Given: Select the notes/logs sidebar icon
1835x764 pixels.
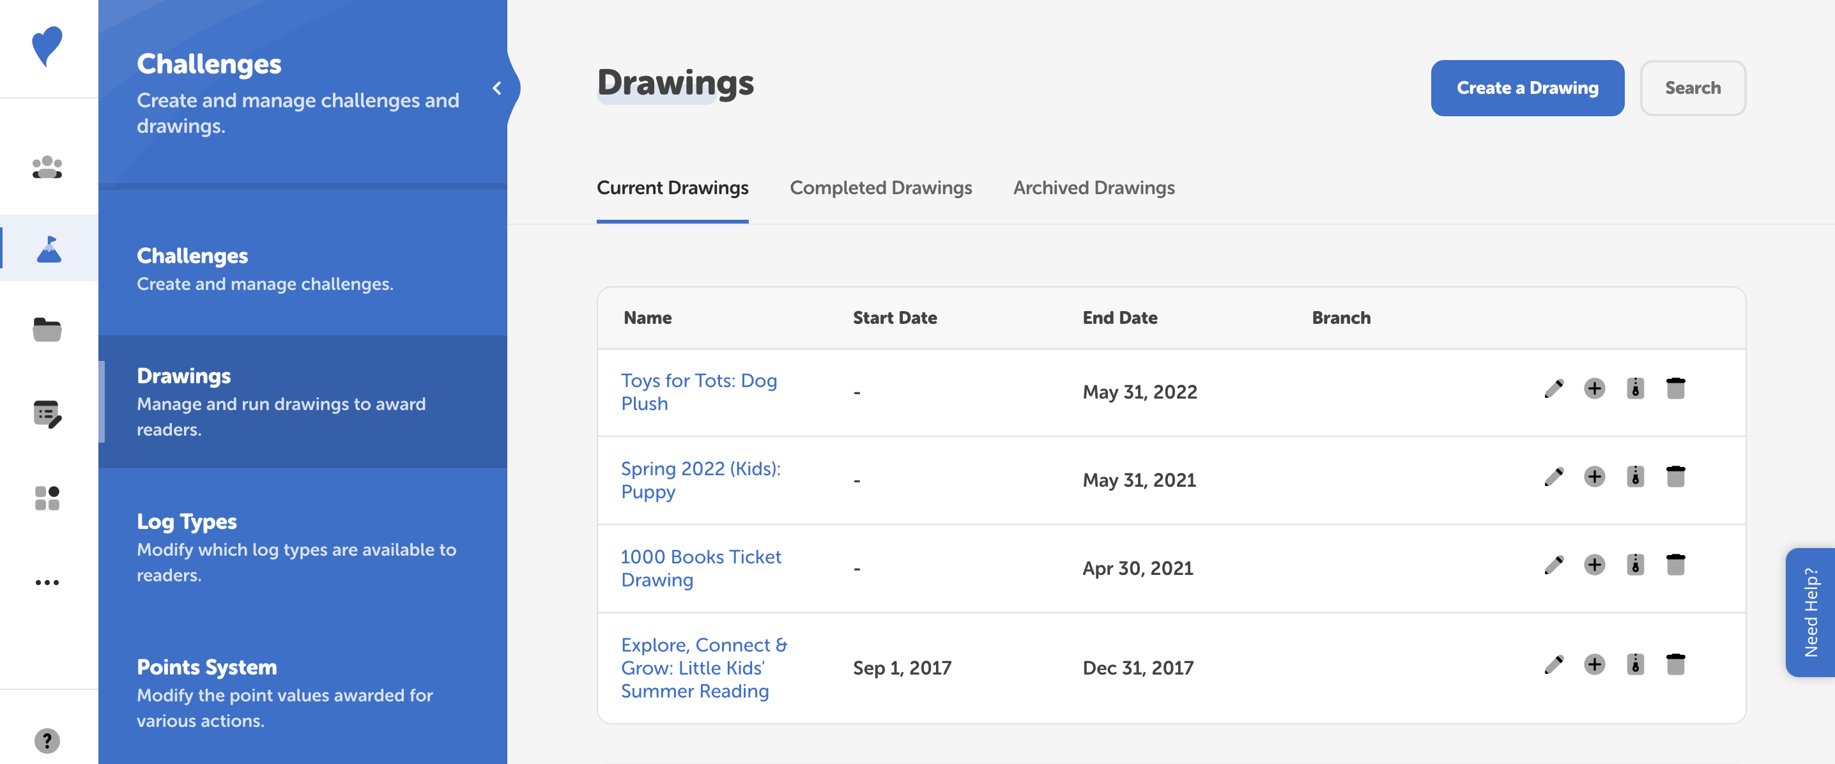Looking at the screenshot, I should [x=47, y=414].
